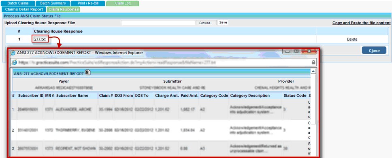Viewport: 392px width, 158px height.
Task: Click the Status Code column header
Action: [x=295, y=96]
